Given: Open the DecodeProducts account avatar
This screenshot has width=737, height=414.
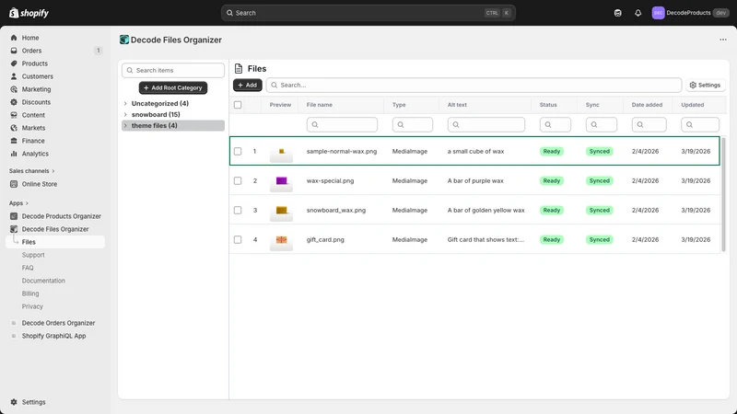Looking at the screenshot, I should pyautogui.click(x=658, y=13).
